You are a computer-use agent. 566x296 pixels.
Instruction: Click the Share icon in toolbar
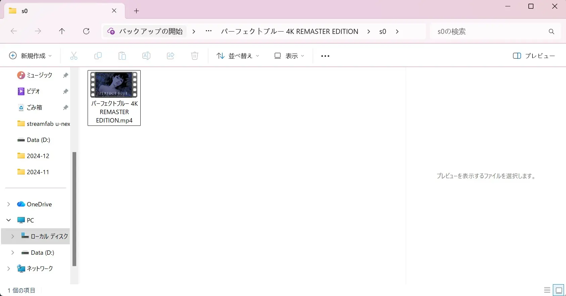(171, 56)
